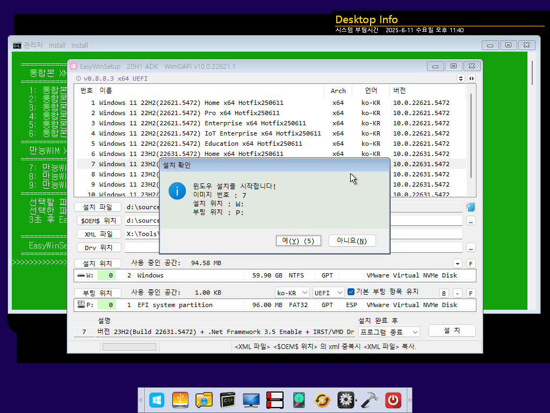Image resolution: width=550 pixels, height=413 pixels.
Task: Click the XML 파일 button
Action: tap(99, 234)
